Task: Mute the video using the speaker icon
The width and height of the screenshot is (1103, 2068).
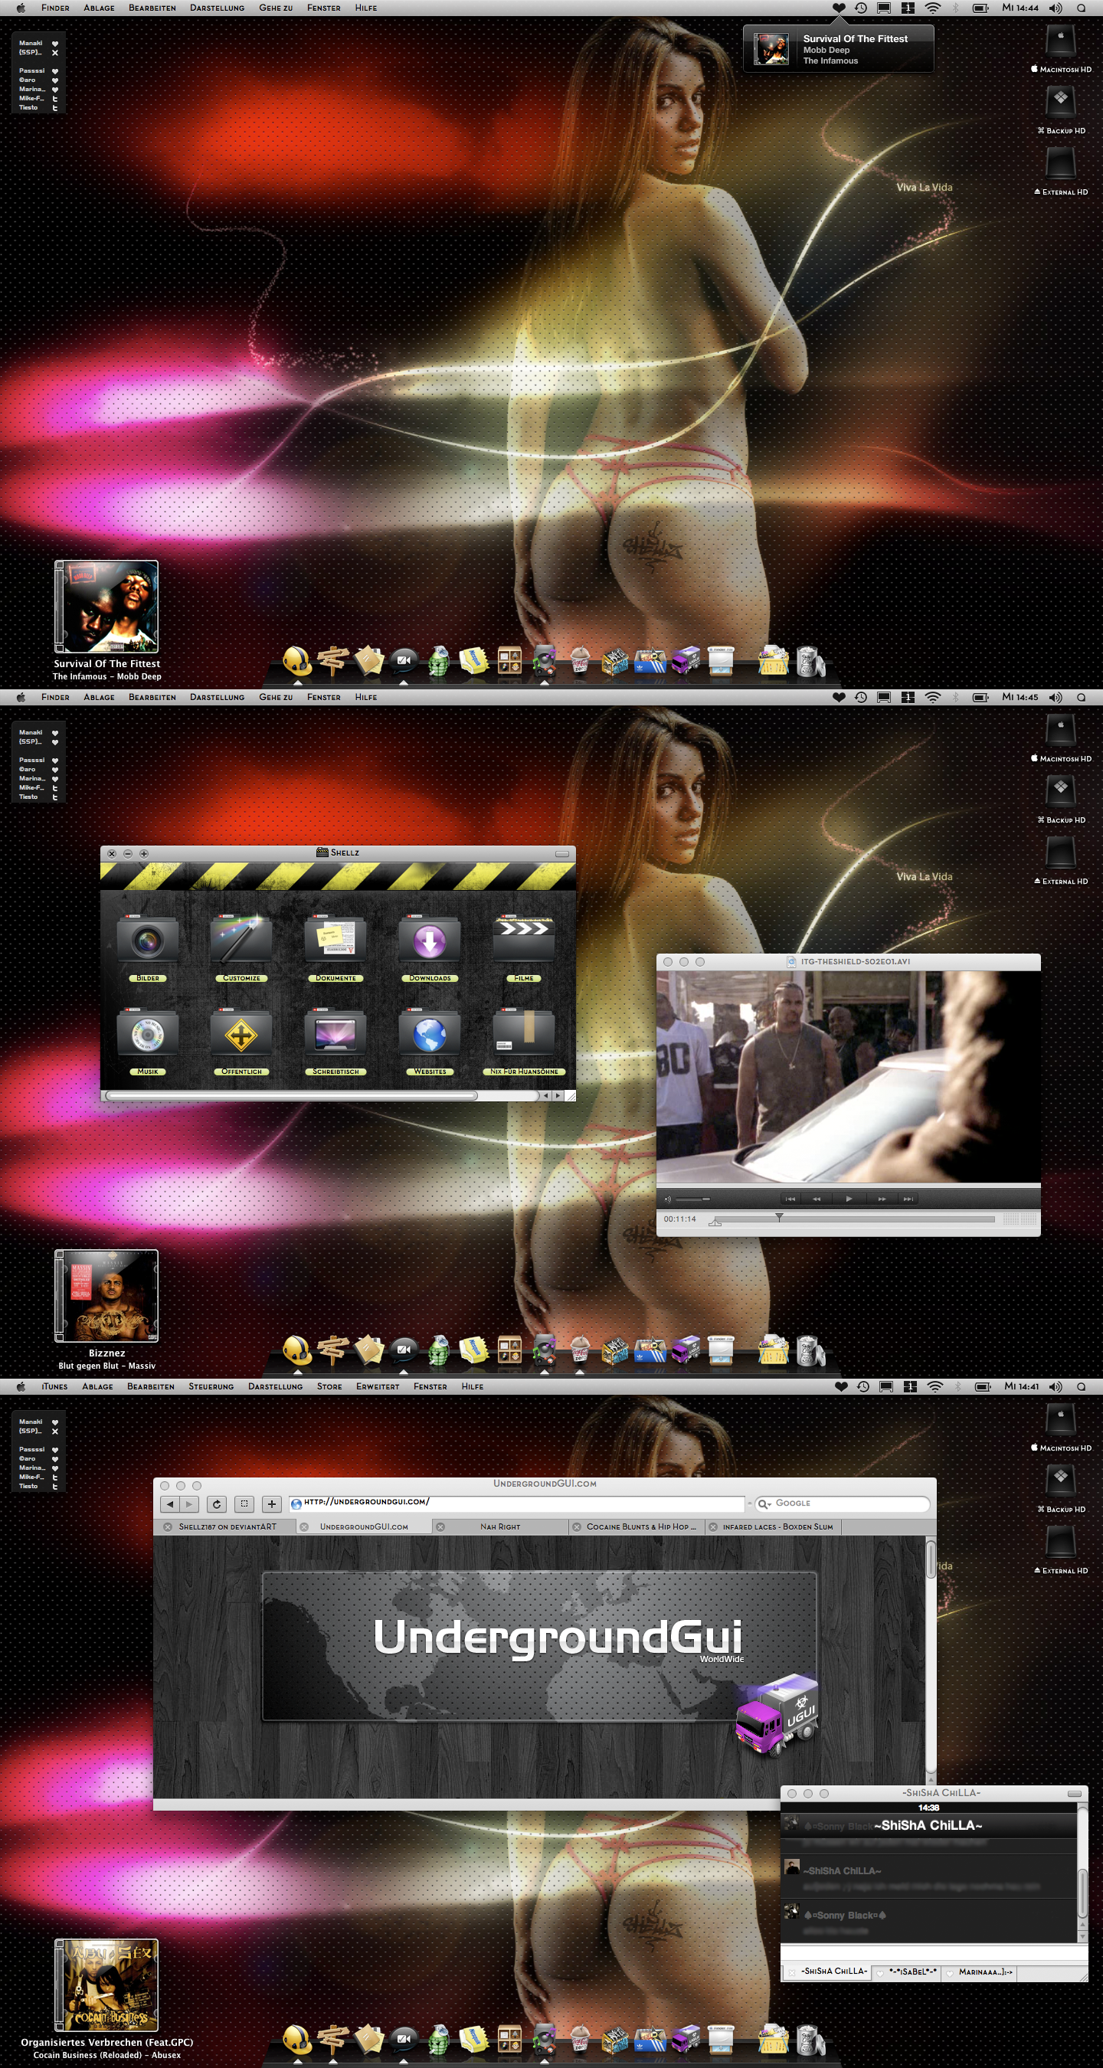Action: coord(667,1199)
